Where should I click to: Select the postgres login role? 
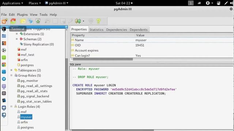(27, 127)
